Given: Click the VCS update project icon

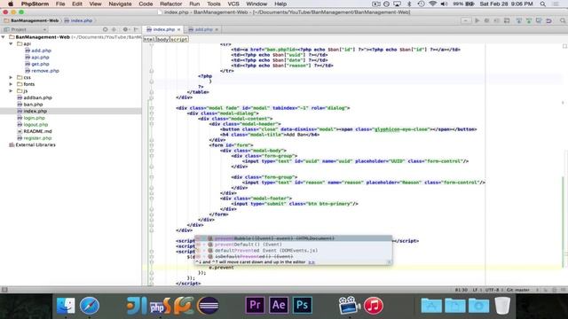Looking at the screenshot, I should 518,20.
